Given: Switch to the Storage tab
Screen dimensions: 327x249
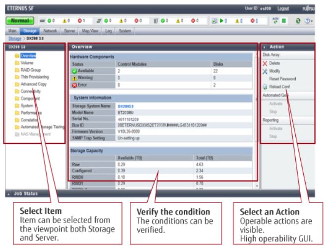Looking at the screenshot, I should [x=30, y=31].
